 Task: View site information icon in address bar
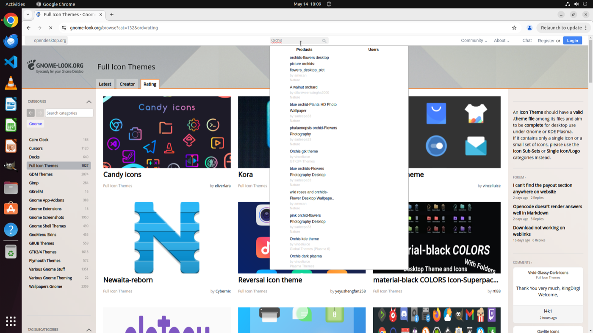pos(64,28)
